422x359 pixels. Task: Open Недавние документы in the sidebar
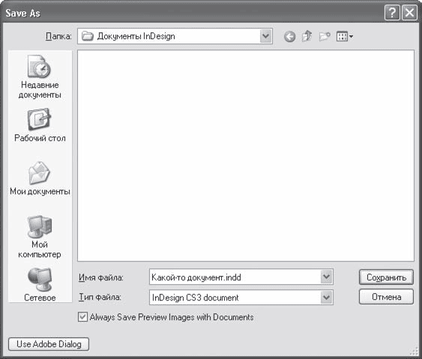[40, 77]
